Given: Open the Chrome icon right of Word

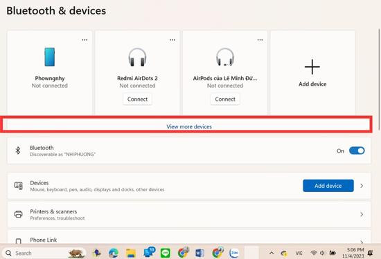Looking at the screenshot, I should tap(218, 253).
